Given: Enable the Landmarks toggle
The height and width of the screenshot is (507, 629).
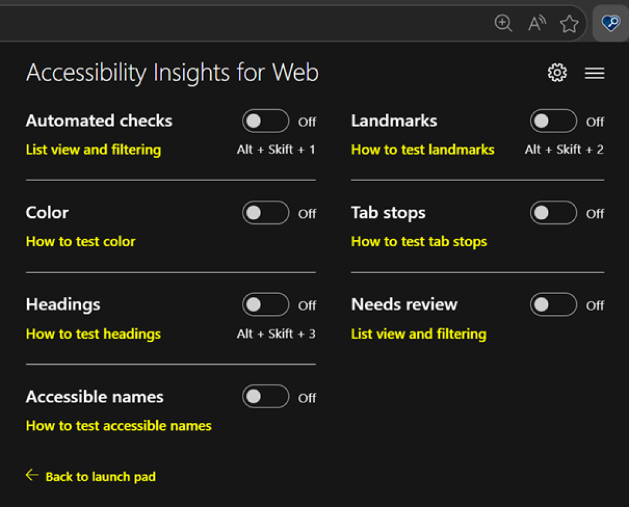Looking at the screenshot, I should pyautogui.click(x=553, y=121).
